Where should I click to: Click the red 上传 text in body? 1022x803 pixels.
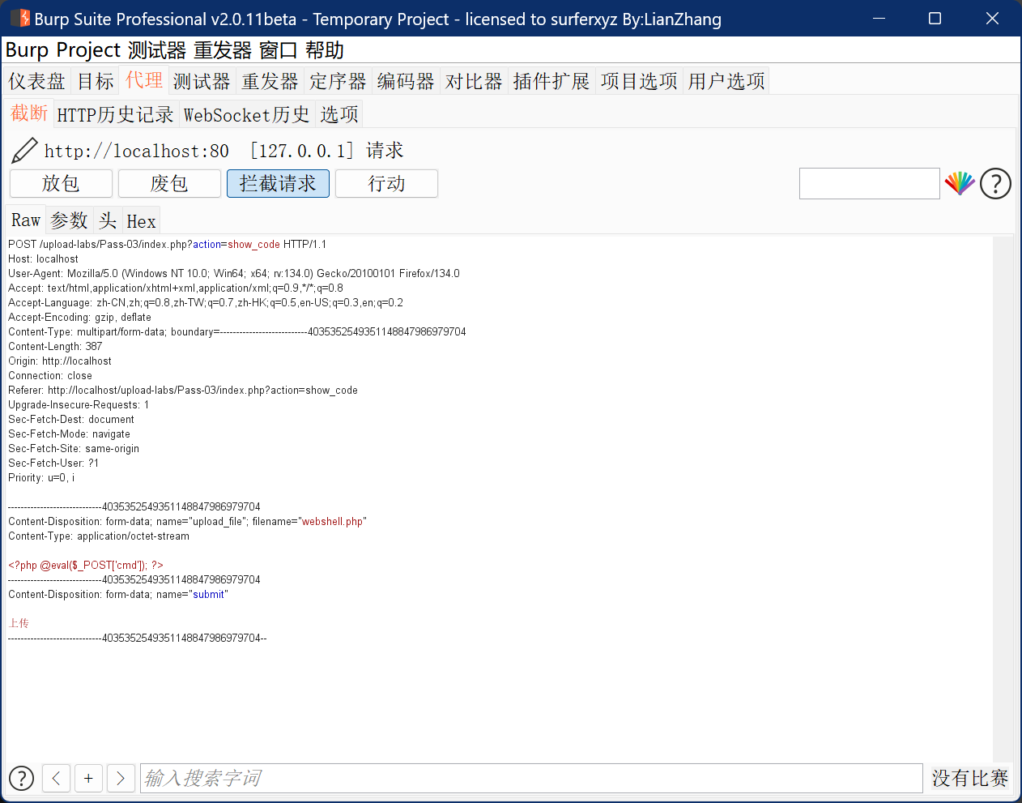(x=19, y=623)
